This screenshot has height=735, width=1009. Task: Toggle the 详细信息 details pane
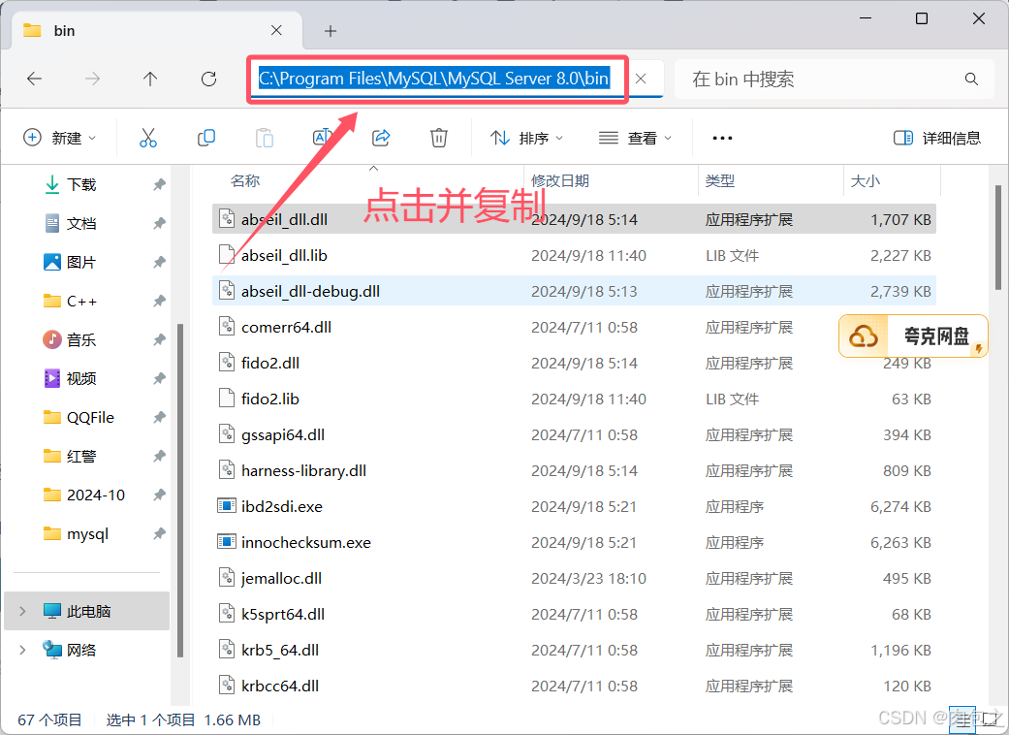pos(937,138)
